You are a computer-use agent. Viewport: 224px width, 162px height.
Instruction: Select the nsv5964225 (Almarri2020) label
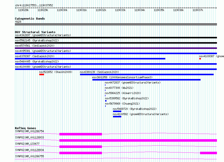click(123, 93)
